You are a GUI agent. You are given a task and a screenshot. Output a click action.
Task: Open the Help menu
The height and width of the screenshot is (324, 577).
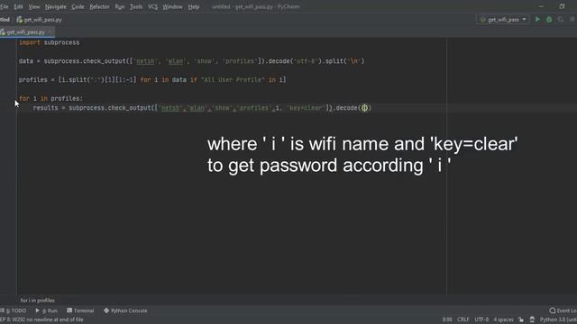tap(194, 6)
